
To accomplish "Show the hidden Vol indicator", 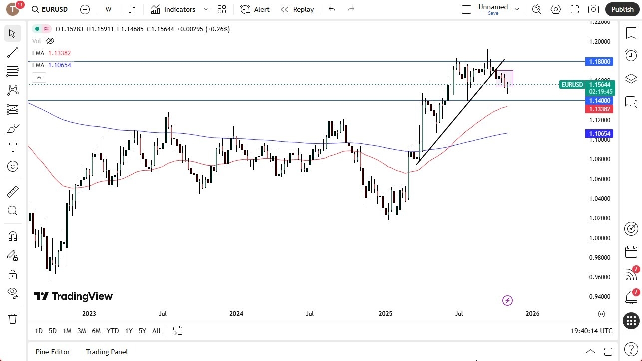I will [50, 41].
